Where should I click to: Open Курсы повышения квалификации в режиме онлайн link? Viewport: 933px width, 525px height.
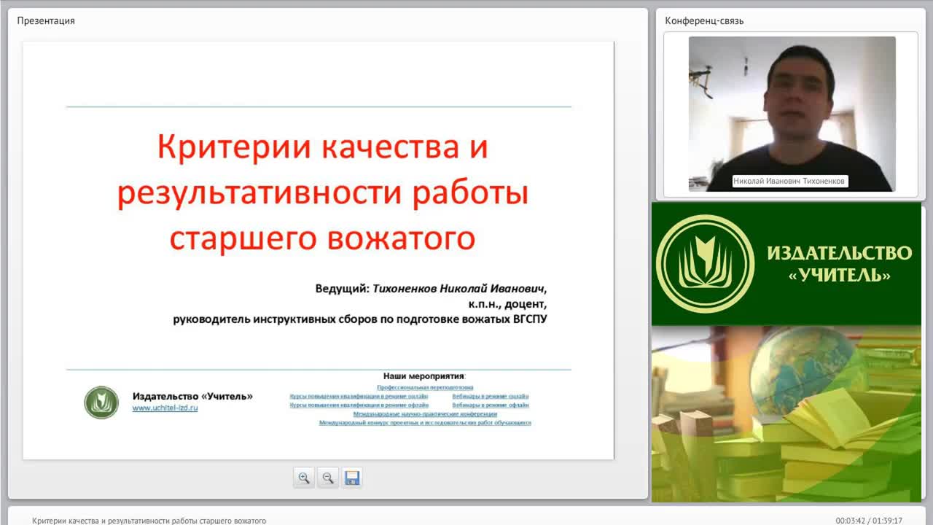(x=359, y=396)
